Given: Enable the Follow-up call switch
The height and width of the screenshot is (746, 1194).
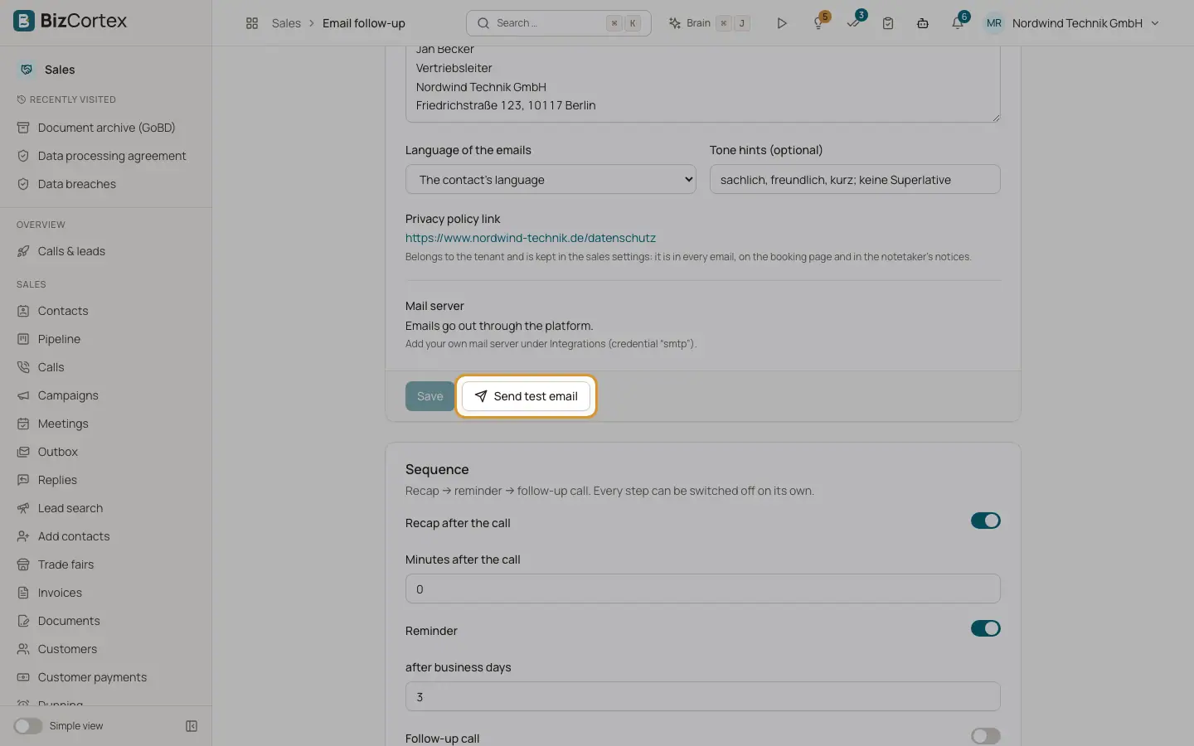Looking at the screenshot, I should [986, 736].
